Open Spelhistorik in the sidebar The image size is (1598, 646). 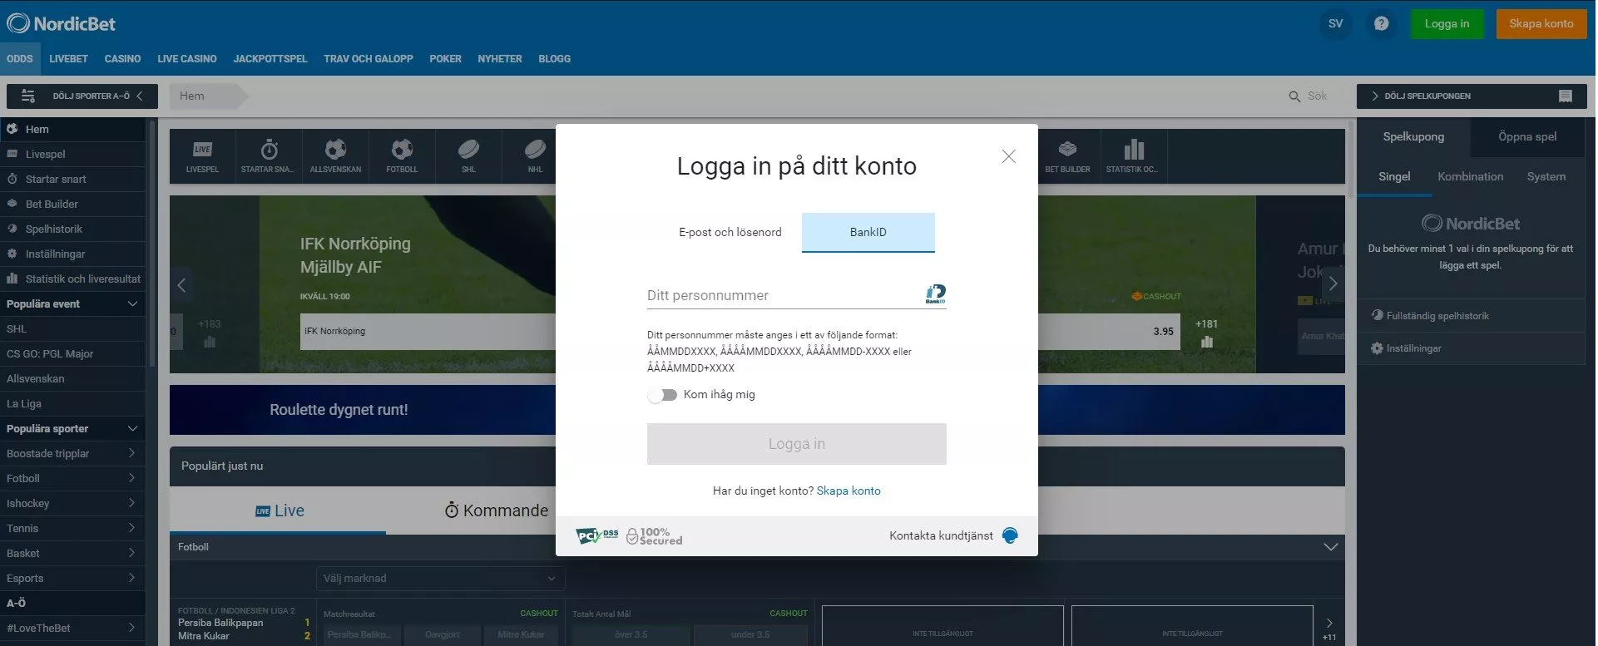pyautogui.click(x=72, y=229)
